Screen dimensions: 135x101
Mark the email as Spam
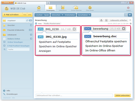tap(47, 15)
